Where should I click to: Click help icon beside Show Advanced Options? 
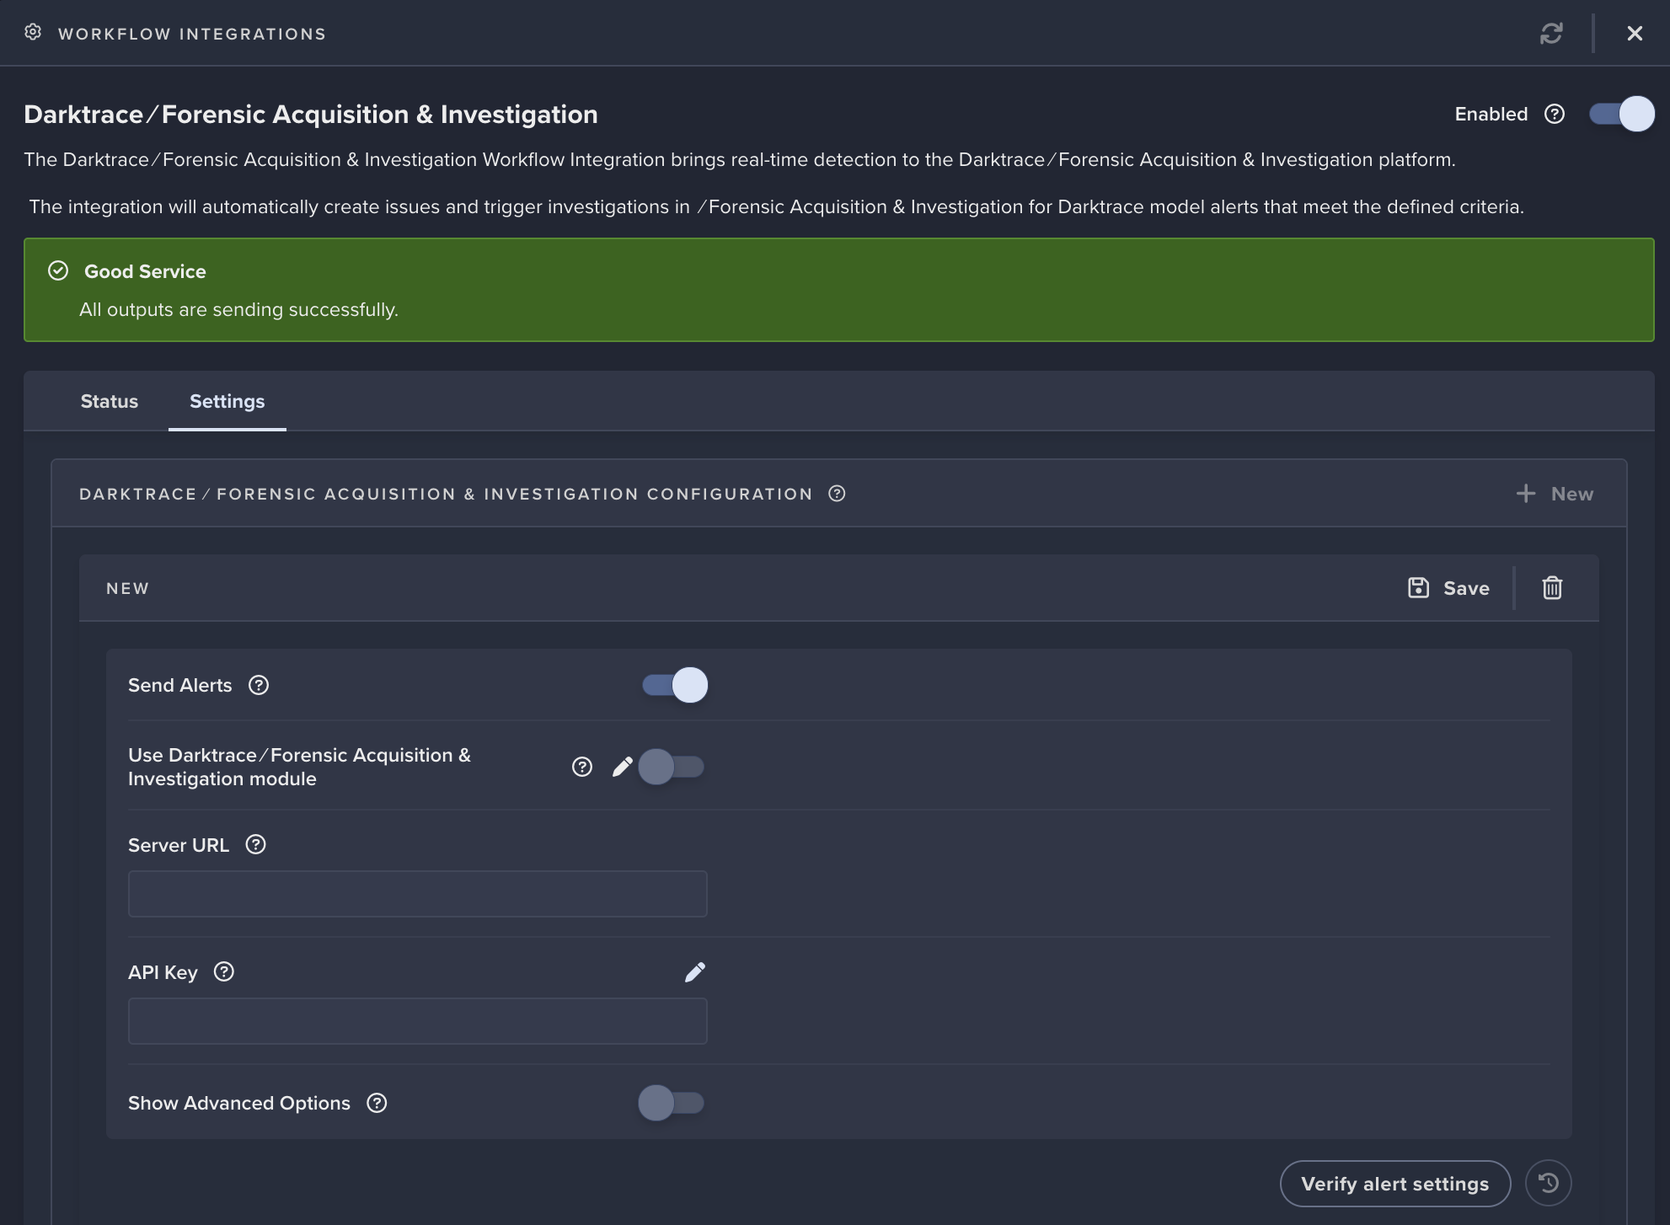tap(377, 1104)
